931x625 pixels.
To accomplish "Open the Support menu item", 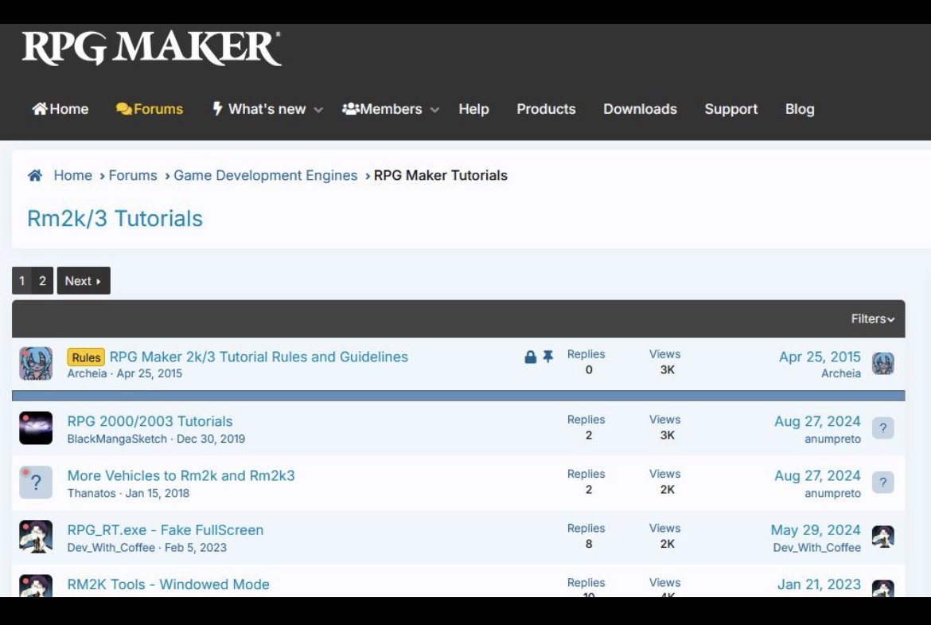I will click(x=731, y=109).
